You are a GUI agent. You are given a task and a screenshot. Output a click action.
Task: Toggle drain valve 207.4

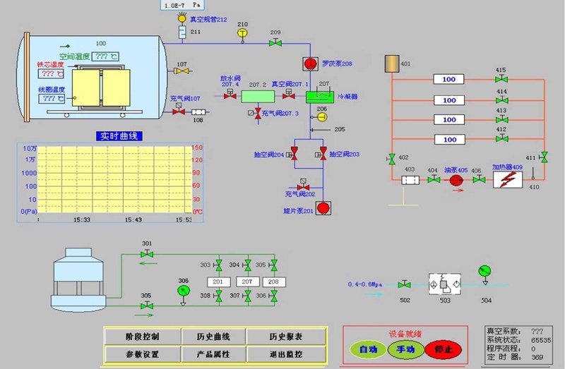(x=230, y=95)
